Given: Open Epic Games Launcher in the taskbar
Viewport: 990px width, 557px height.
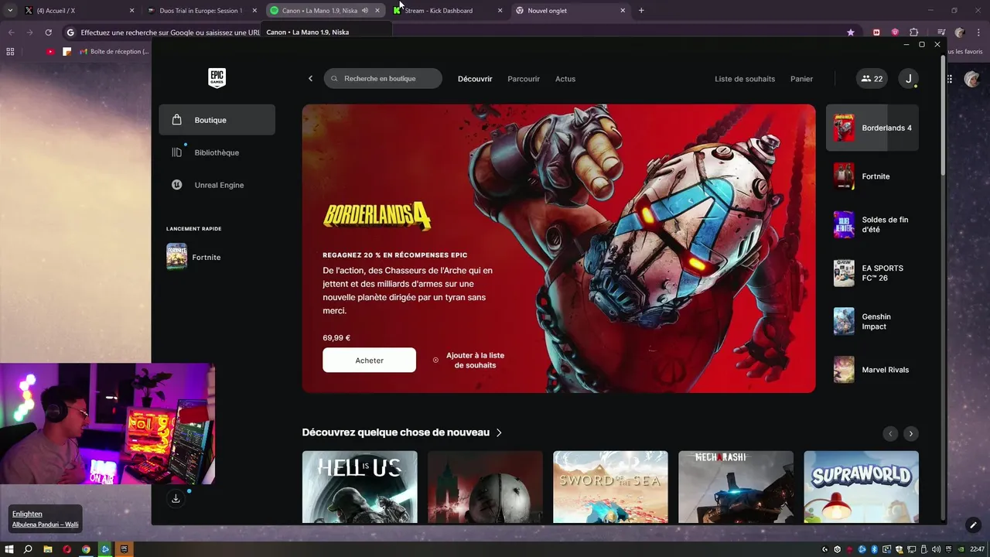Looking at the screenshot, I should click(x=123, y=549).
